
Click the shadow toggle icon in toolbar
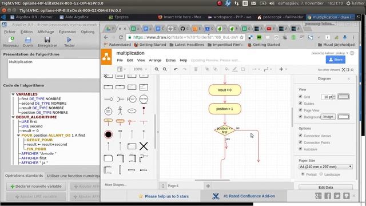[x=243, y=69]
